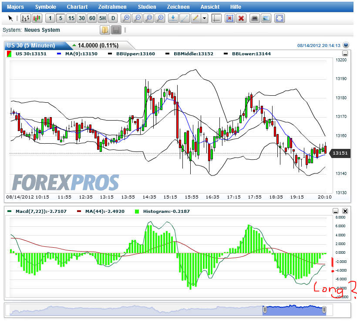
Task: Select the horizontal line drawing tool
Action: coord(173,18)
